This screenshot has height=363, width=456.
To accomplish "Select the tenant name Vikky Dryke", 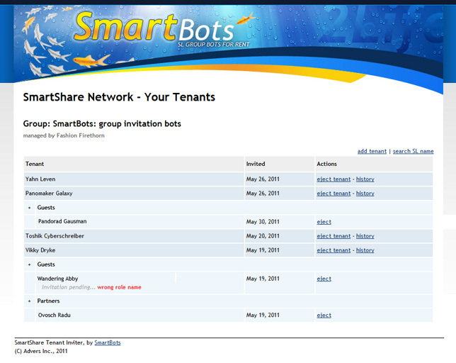I will tap(40, 250).
